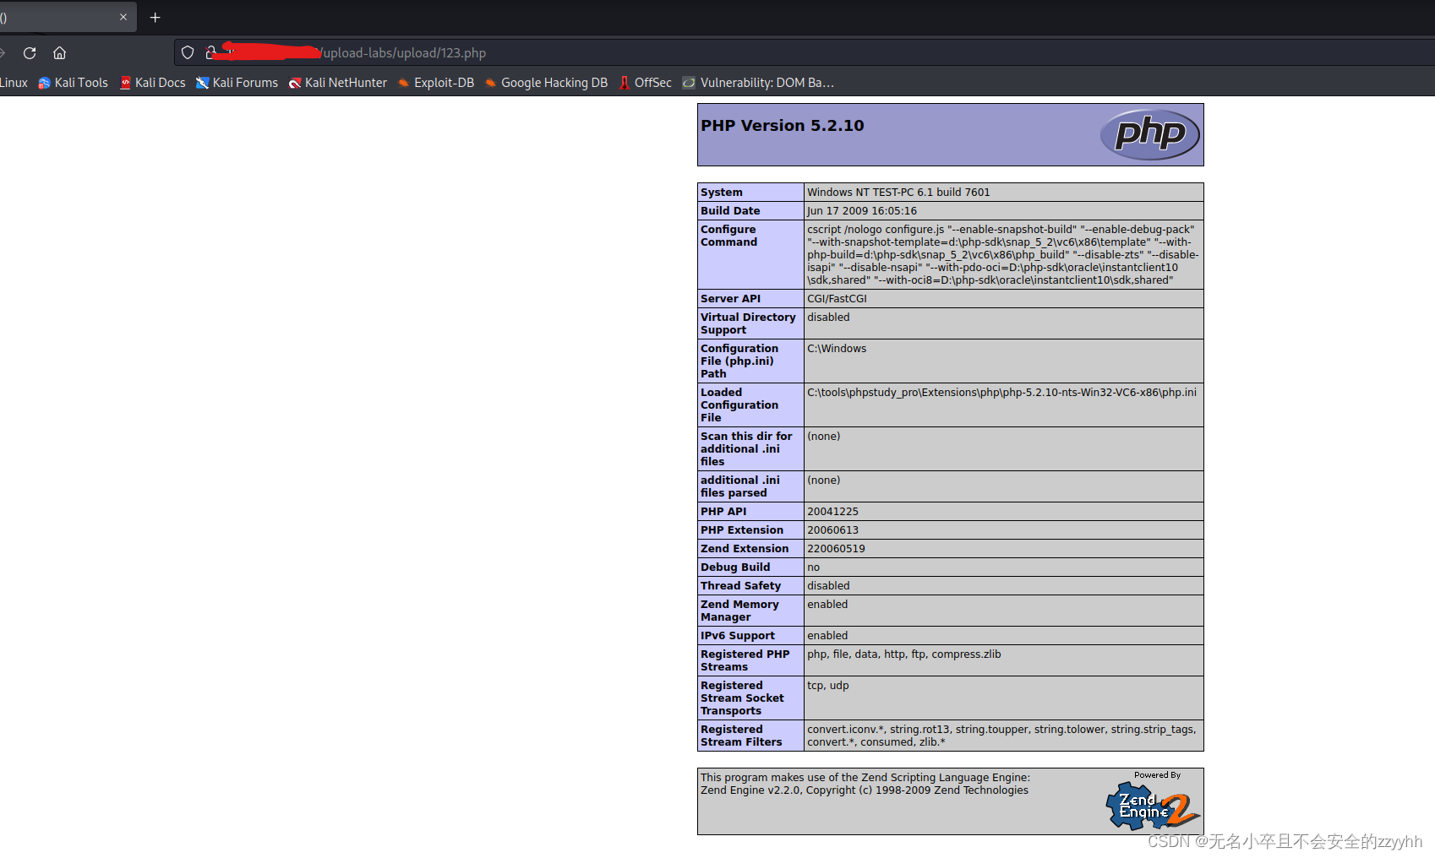
Task: Click the 'C:\Windows' value
Action: (837, 348)
